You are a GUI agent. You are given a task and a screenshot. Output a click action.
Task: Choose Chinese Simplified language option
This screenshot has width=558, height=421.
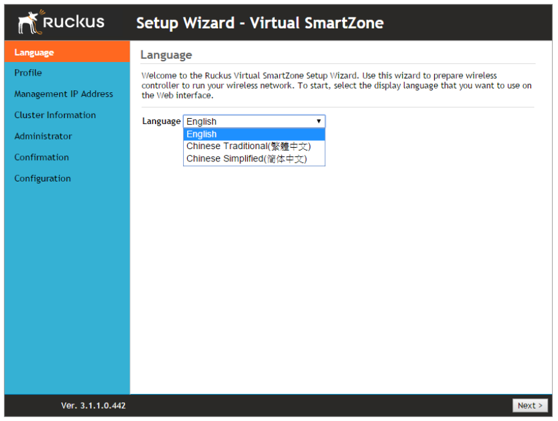click(254, 158)
